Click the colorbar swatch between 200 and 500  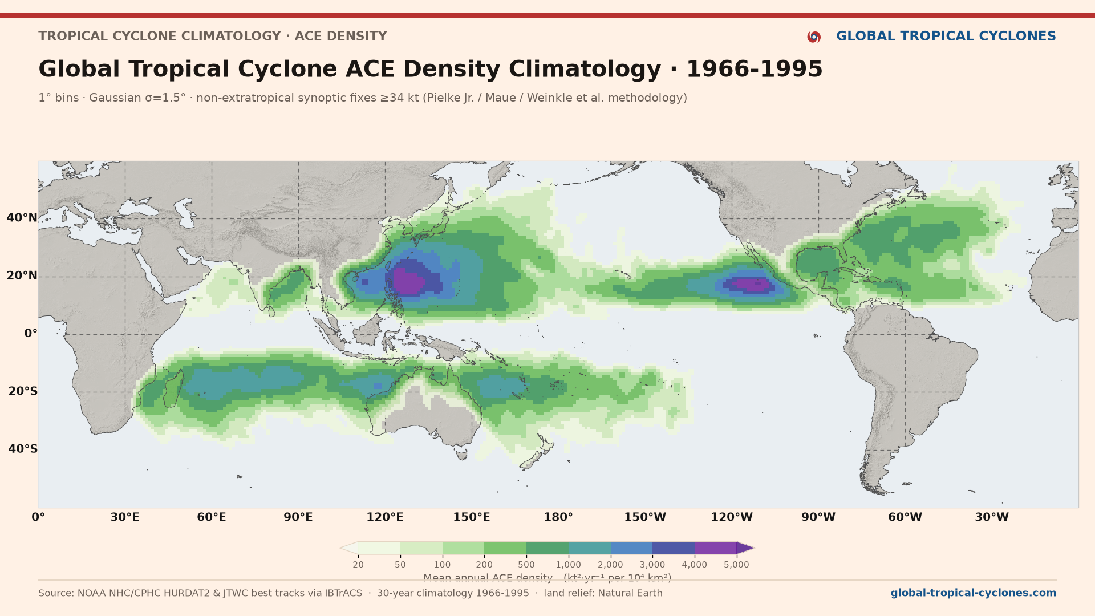(x=505, y=548)
